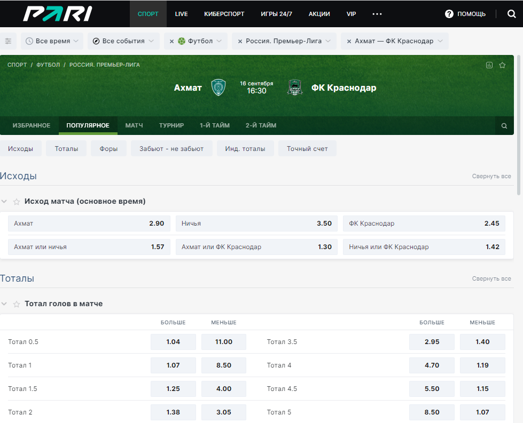Pick Тотал 4.5 меньше odds 1.15

(x=482, y=389)
